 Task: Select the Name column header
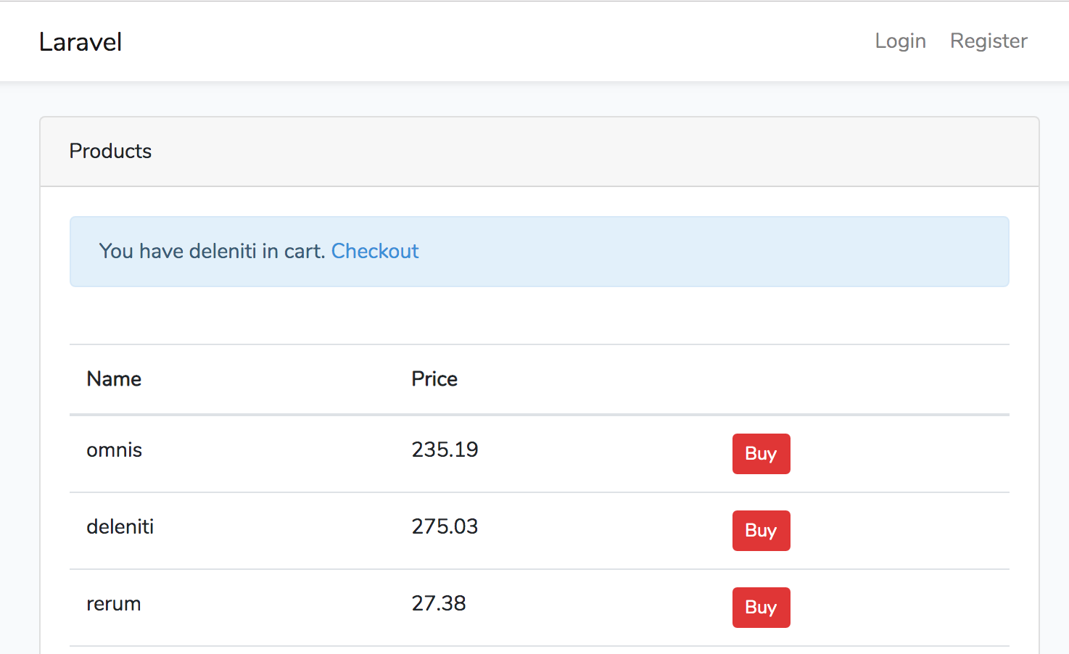point(113,378)
